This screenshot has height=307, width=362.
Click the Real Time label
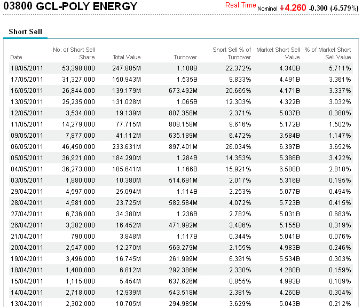(x=241, y=5)
